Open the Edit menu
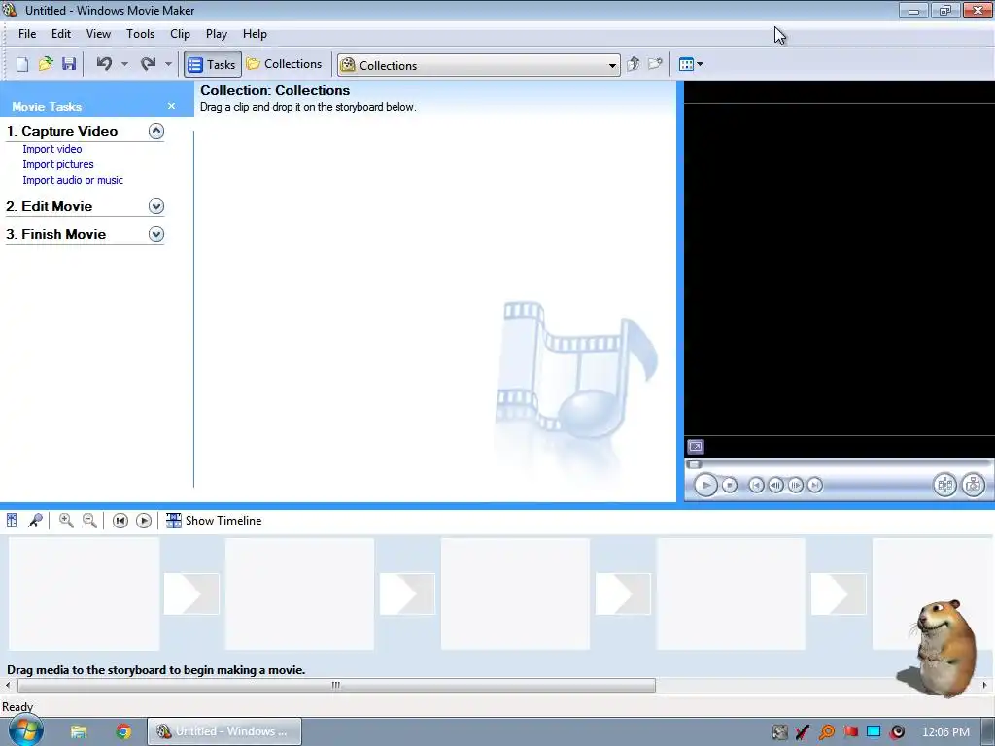The image size is (995, 746). (61, 34)
